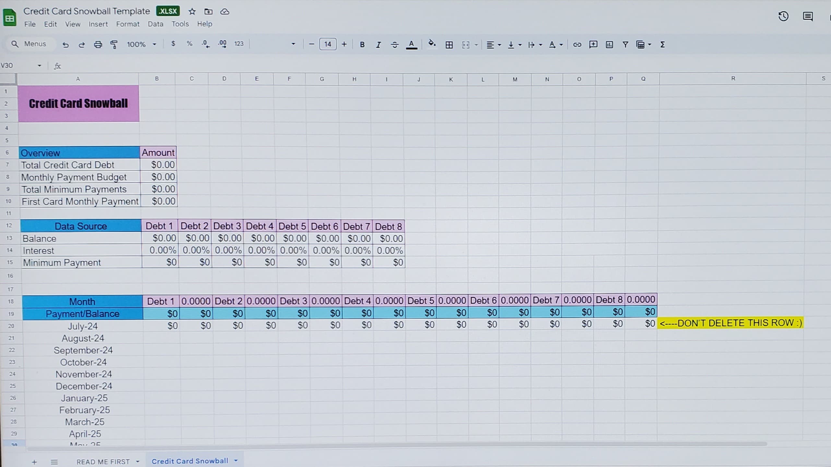The image size is (831, 467).
Task: Check the cloud save status icon
Action: (x=225, y=12)
